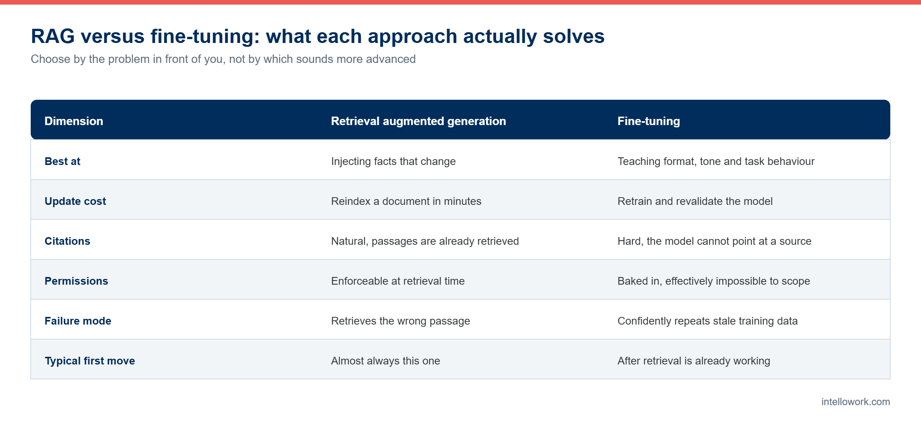Click the cell 'Confidently repeats stale training data'
This screenshot has height=422, width=921.
[x=707, y=321]
